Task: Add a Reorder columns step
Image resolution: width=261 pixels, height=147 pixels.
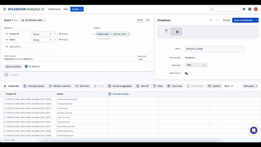Action: pos(60,86)
